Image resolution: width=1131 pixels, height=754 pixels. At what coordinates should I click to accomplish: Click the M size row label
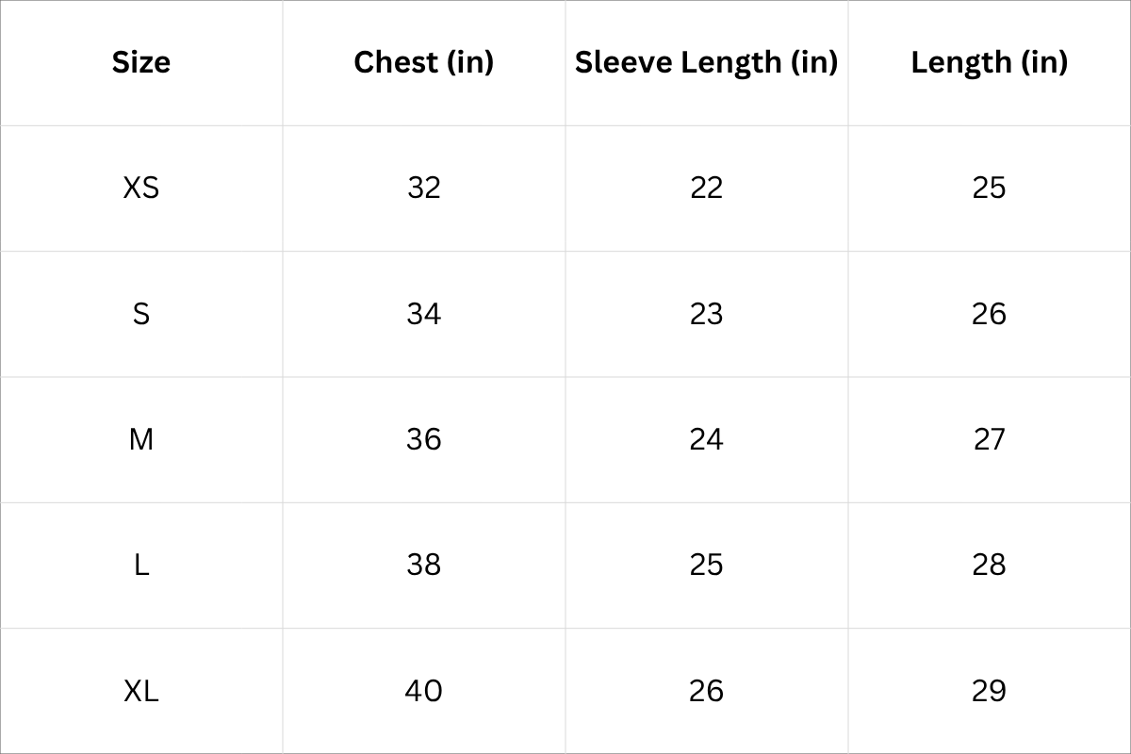(141, 439)
